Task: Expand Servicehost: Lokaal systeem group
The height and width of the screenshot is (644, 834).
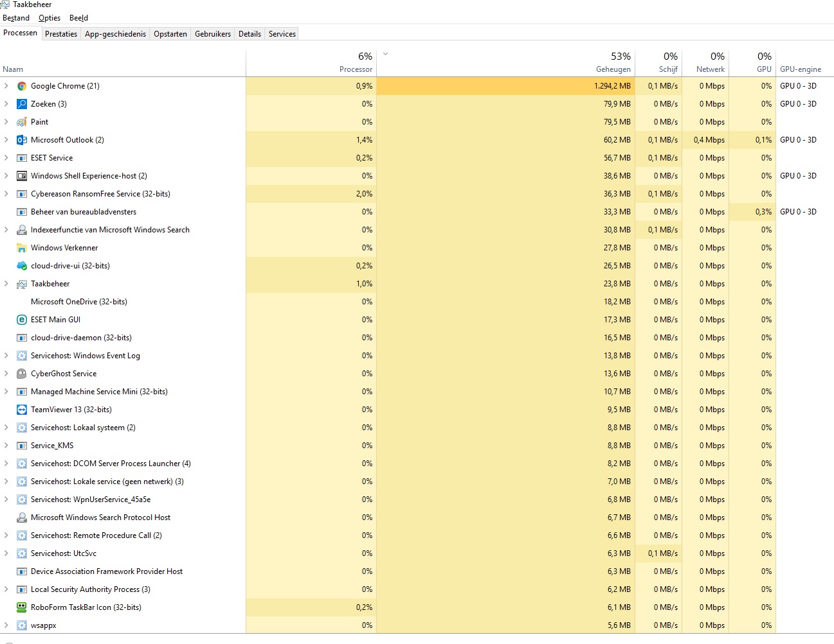Action: (x=6, y=428)
